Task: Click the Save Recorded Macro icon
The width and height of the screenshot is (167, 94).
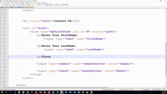Action: point(63,5)
